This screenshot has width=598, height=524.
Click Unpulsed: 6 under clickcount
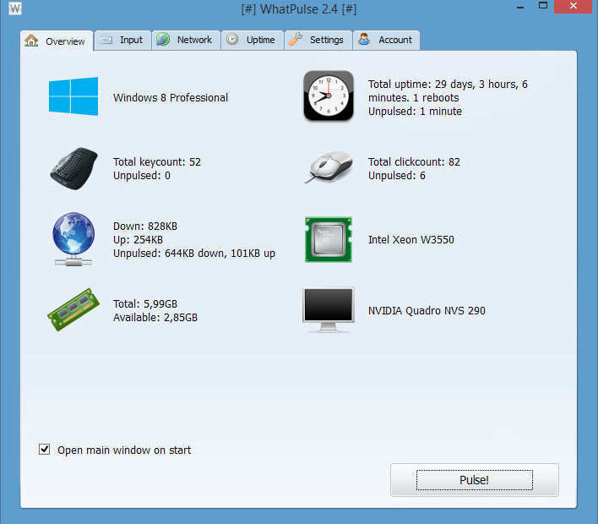(x=397, y=176)
